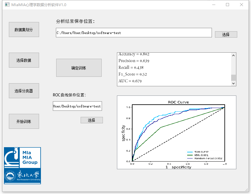Image resolution: width=251 pixels, height=194 pixels.
Task: Click 选择 below the ROC curve path
Action: click(x=92, y=120)
